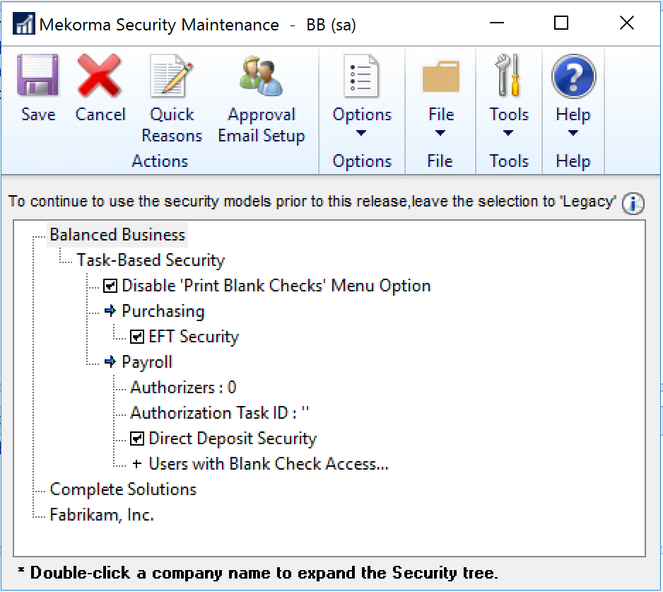
Task: Collapse the Payroll tree node arrow
Action: point(110,362)
